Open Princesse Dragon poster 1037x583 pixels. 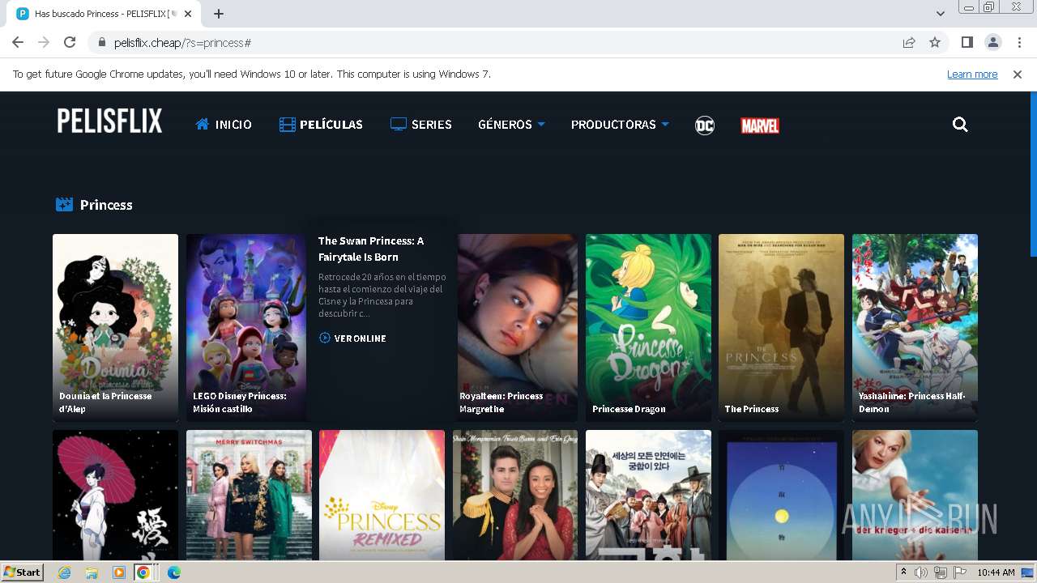click(648, 327)
